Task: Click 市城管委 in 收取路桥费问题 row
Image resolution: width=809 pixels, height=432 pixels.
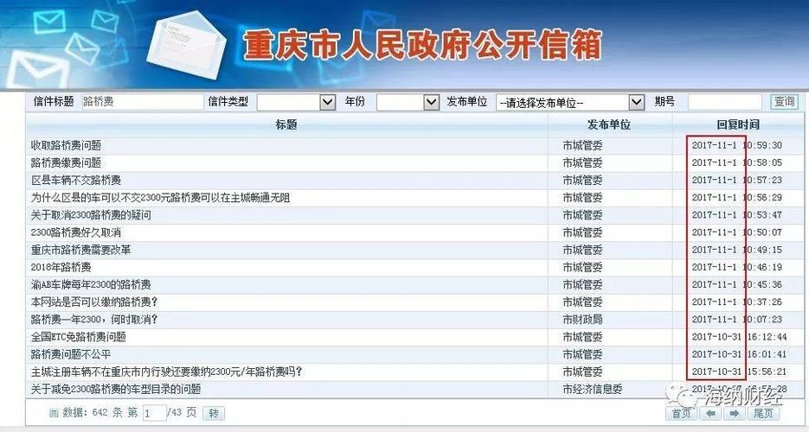Action: click(x=582, y=146)
